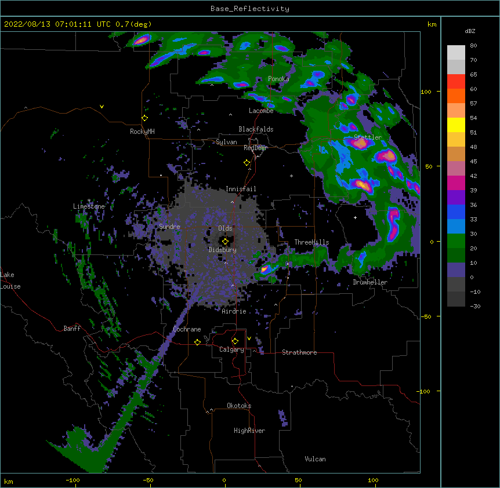Click the Vulcan city label
The width and height of the screenshot is (500, 488).
coord(315,459)
